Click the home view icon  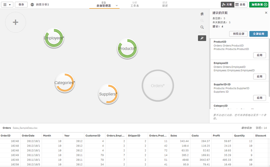coord(202,14)
